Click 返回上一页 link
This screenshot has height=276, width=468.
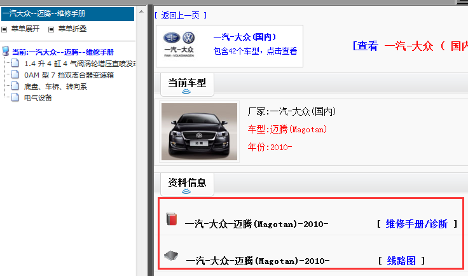(x=181, y=15)
